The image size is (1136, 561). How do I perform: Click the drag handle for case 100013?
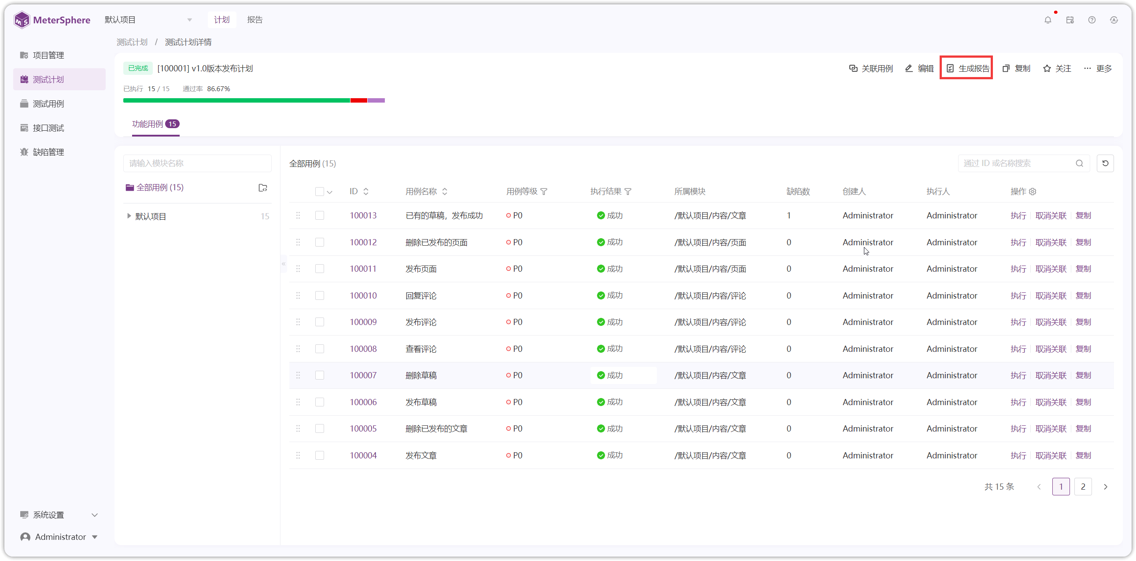298,215
